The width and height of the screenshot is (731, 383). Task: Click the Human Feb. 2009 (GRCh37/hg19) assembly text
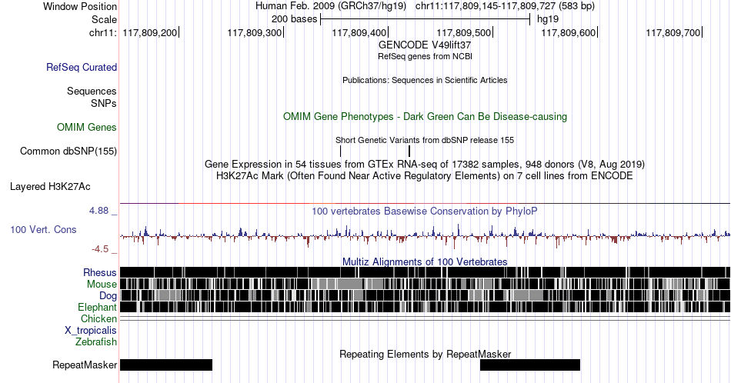tap(331, 6)
